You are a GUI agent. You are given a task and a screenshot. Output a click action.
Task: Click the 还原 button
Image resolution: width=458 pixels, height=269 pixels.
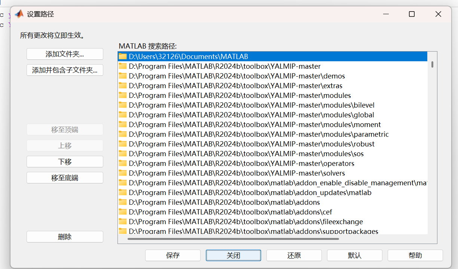pos(294,255)
